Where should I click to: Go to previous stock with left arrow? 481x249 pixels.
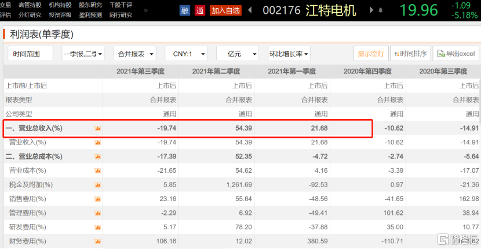250,10
